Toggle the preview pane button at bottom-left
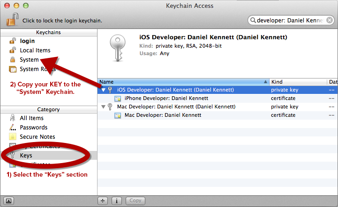 pyautogui.click(x=8, y=201)
